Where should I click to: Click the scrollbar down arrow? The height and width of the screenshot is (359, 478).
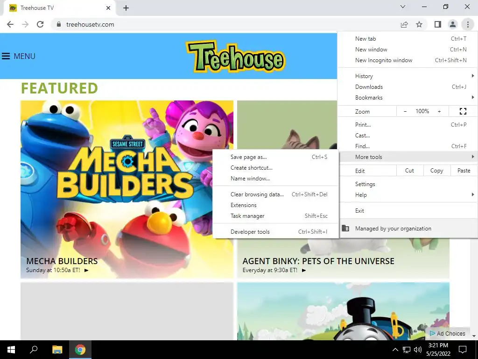coord(474,336)
